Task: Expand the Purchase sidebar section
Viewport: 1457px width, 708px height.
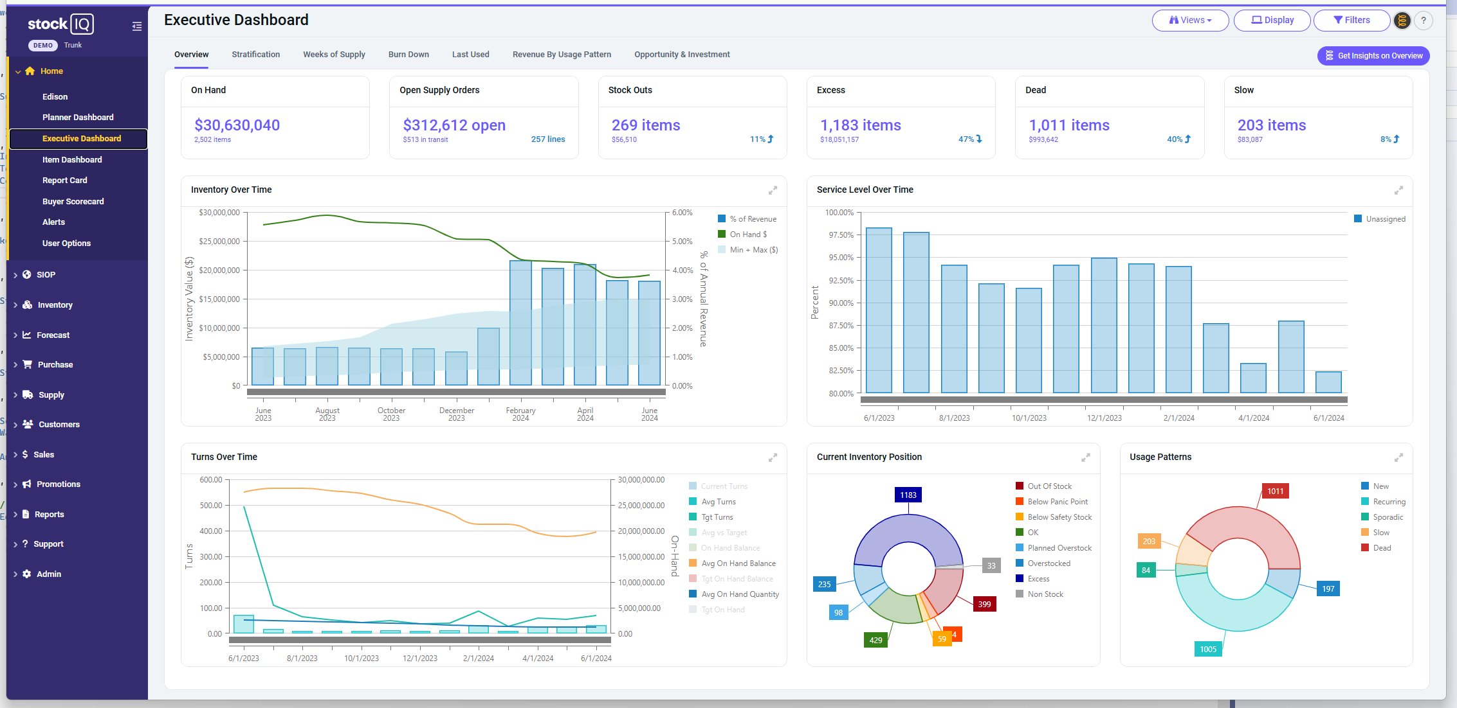Action: (55, 365)
